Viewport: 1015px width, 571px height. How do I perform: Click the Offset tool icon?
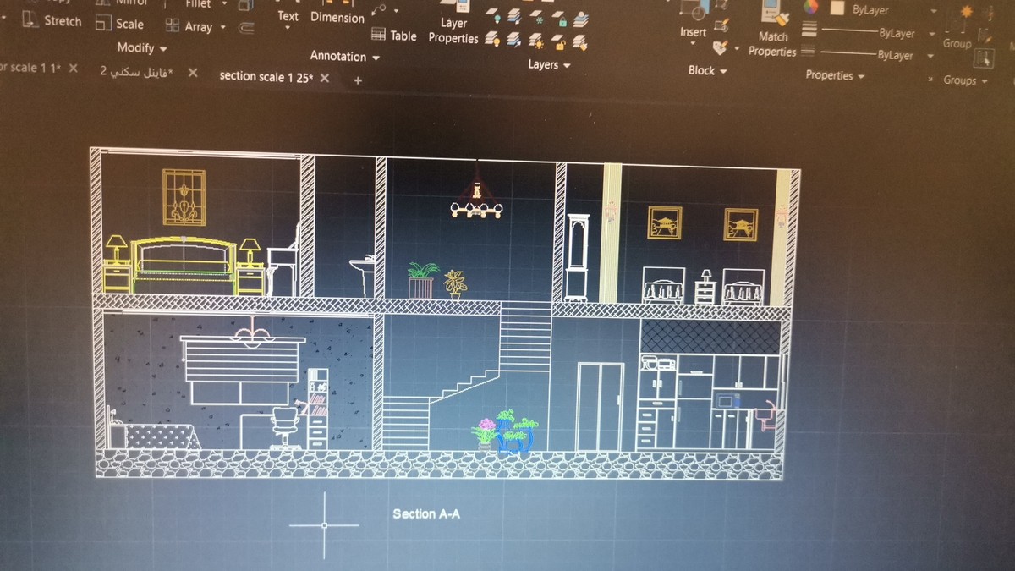246,28
